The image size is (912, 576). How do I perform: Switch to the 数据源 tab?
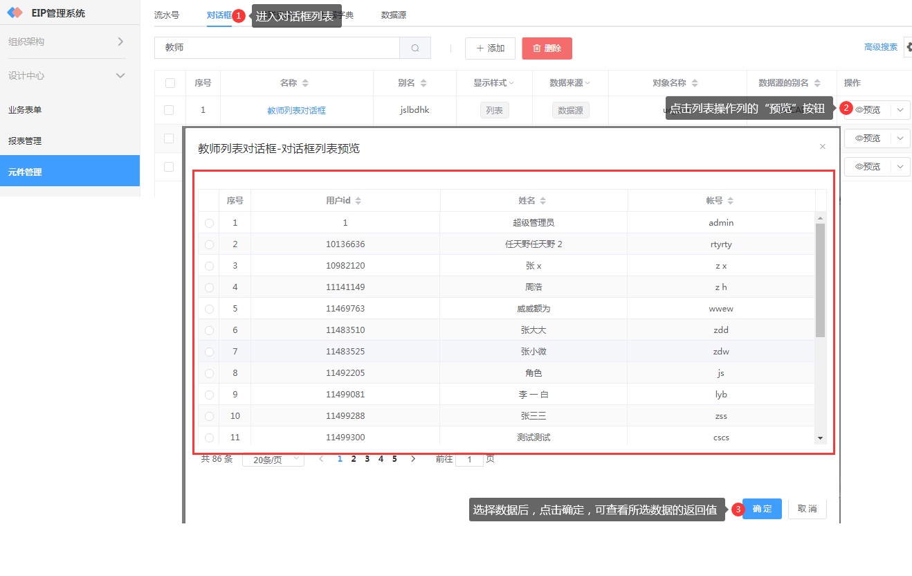click(x=393, y=15)
